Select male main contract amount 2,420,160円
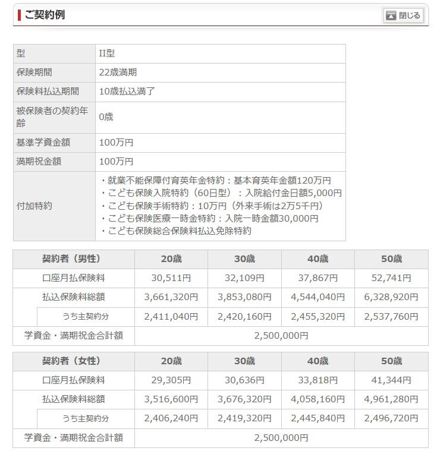434x451 pixels. point(244,317)
